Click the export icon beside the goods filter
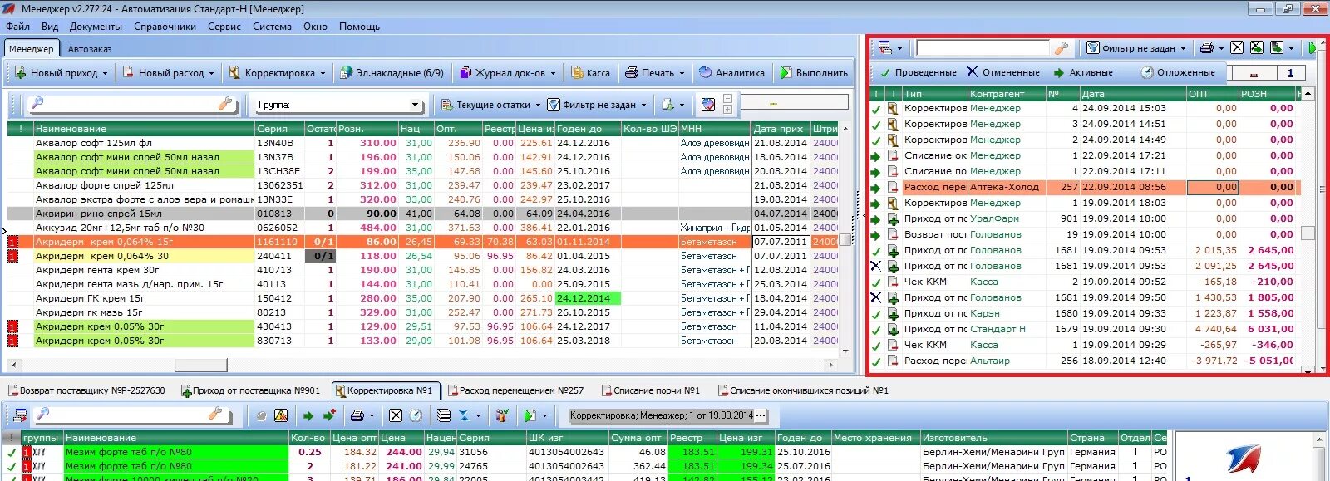Image resolution: width=1330 pixels, height=481 pixels. coord(667,105)
